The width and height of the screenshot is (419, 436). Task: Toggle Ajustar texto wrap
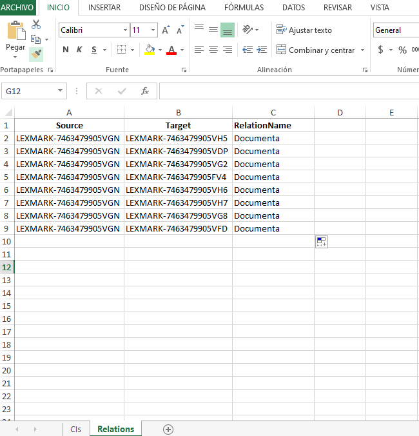tap(304, 30)
